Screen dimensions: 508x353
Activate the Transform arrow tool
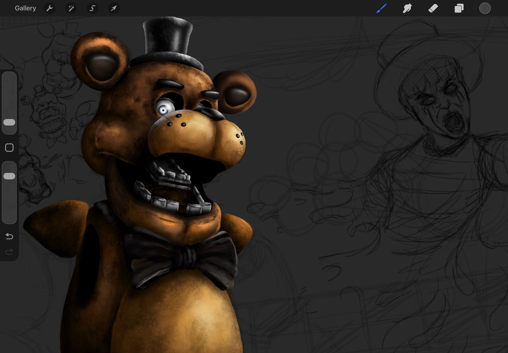click(x=113, y=8)
